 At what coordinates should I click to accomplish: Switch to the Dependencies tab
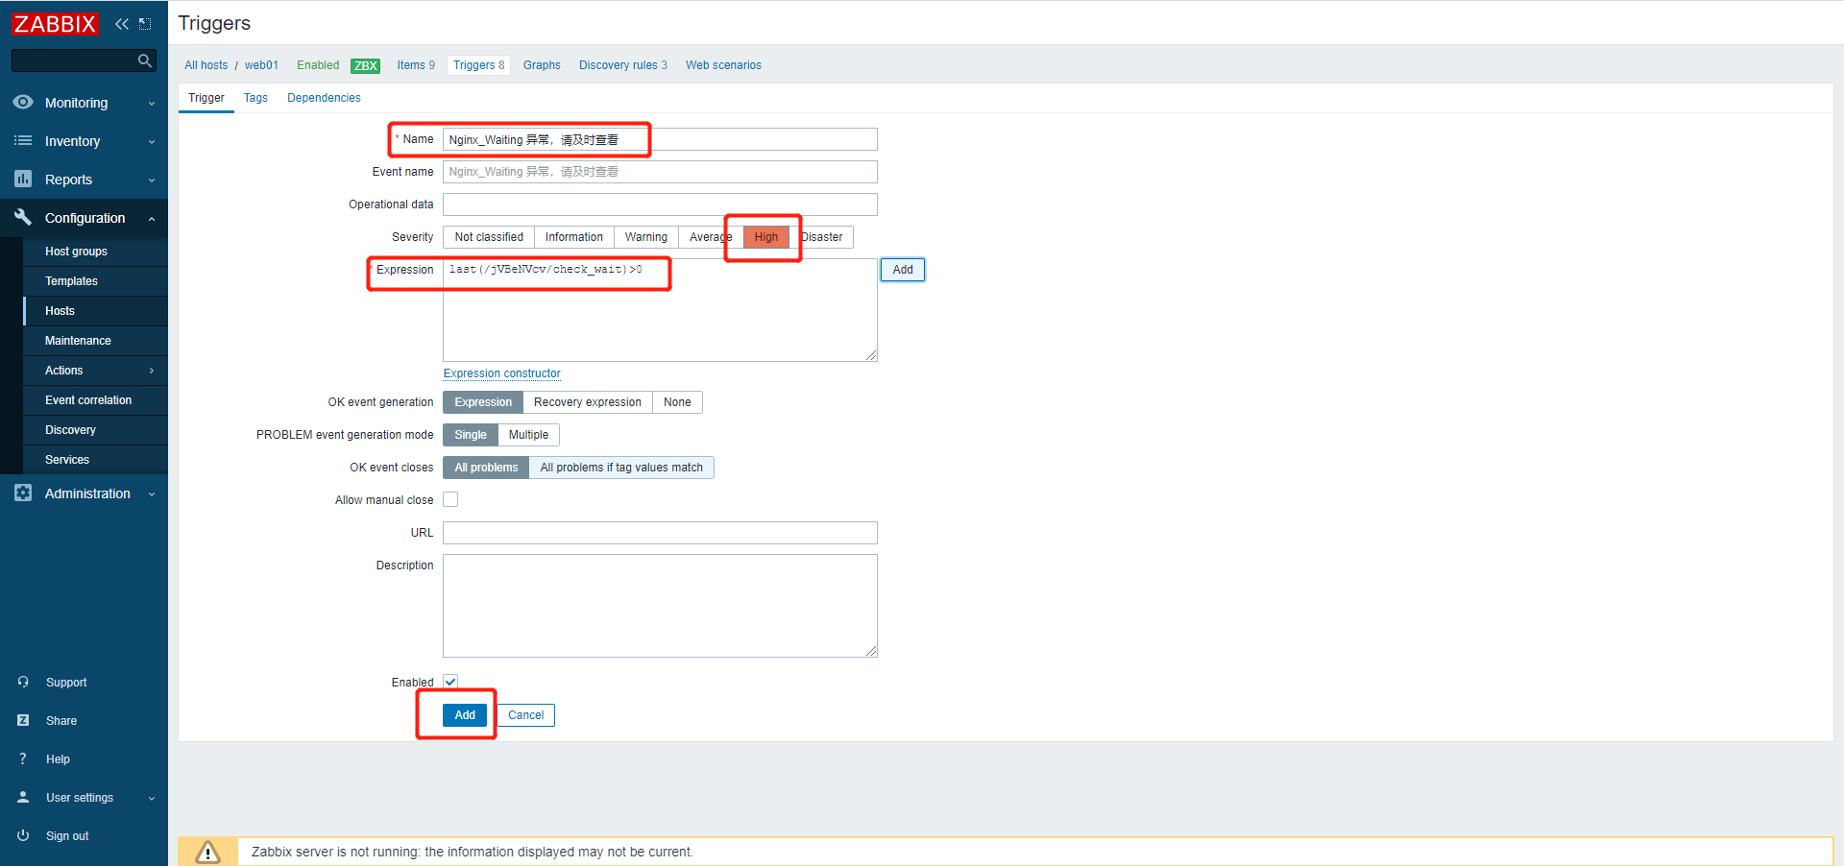pos(324,98)
